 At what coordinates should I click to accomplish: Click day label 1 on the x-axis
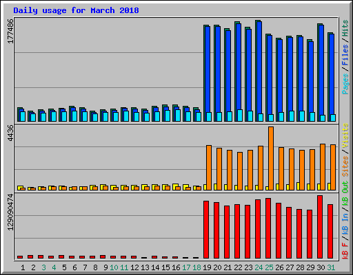pyautogui.click(x=23, y=267)
